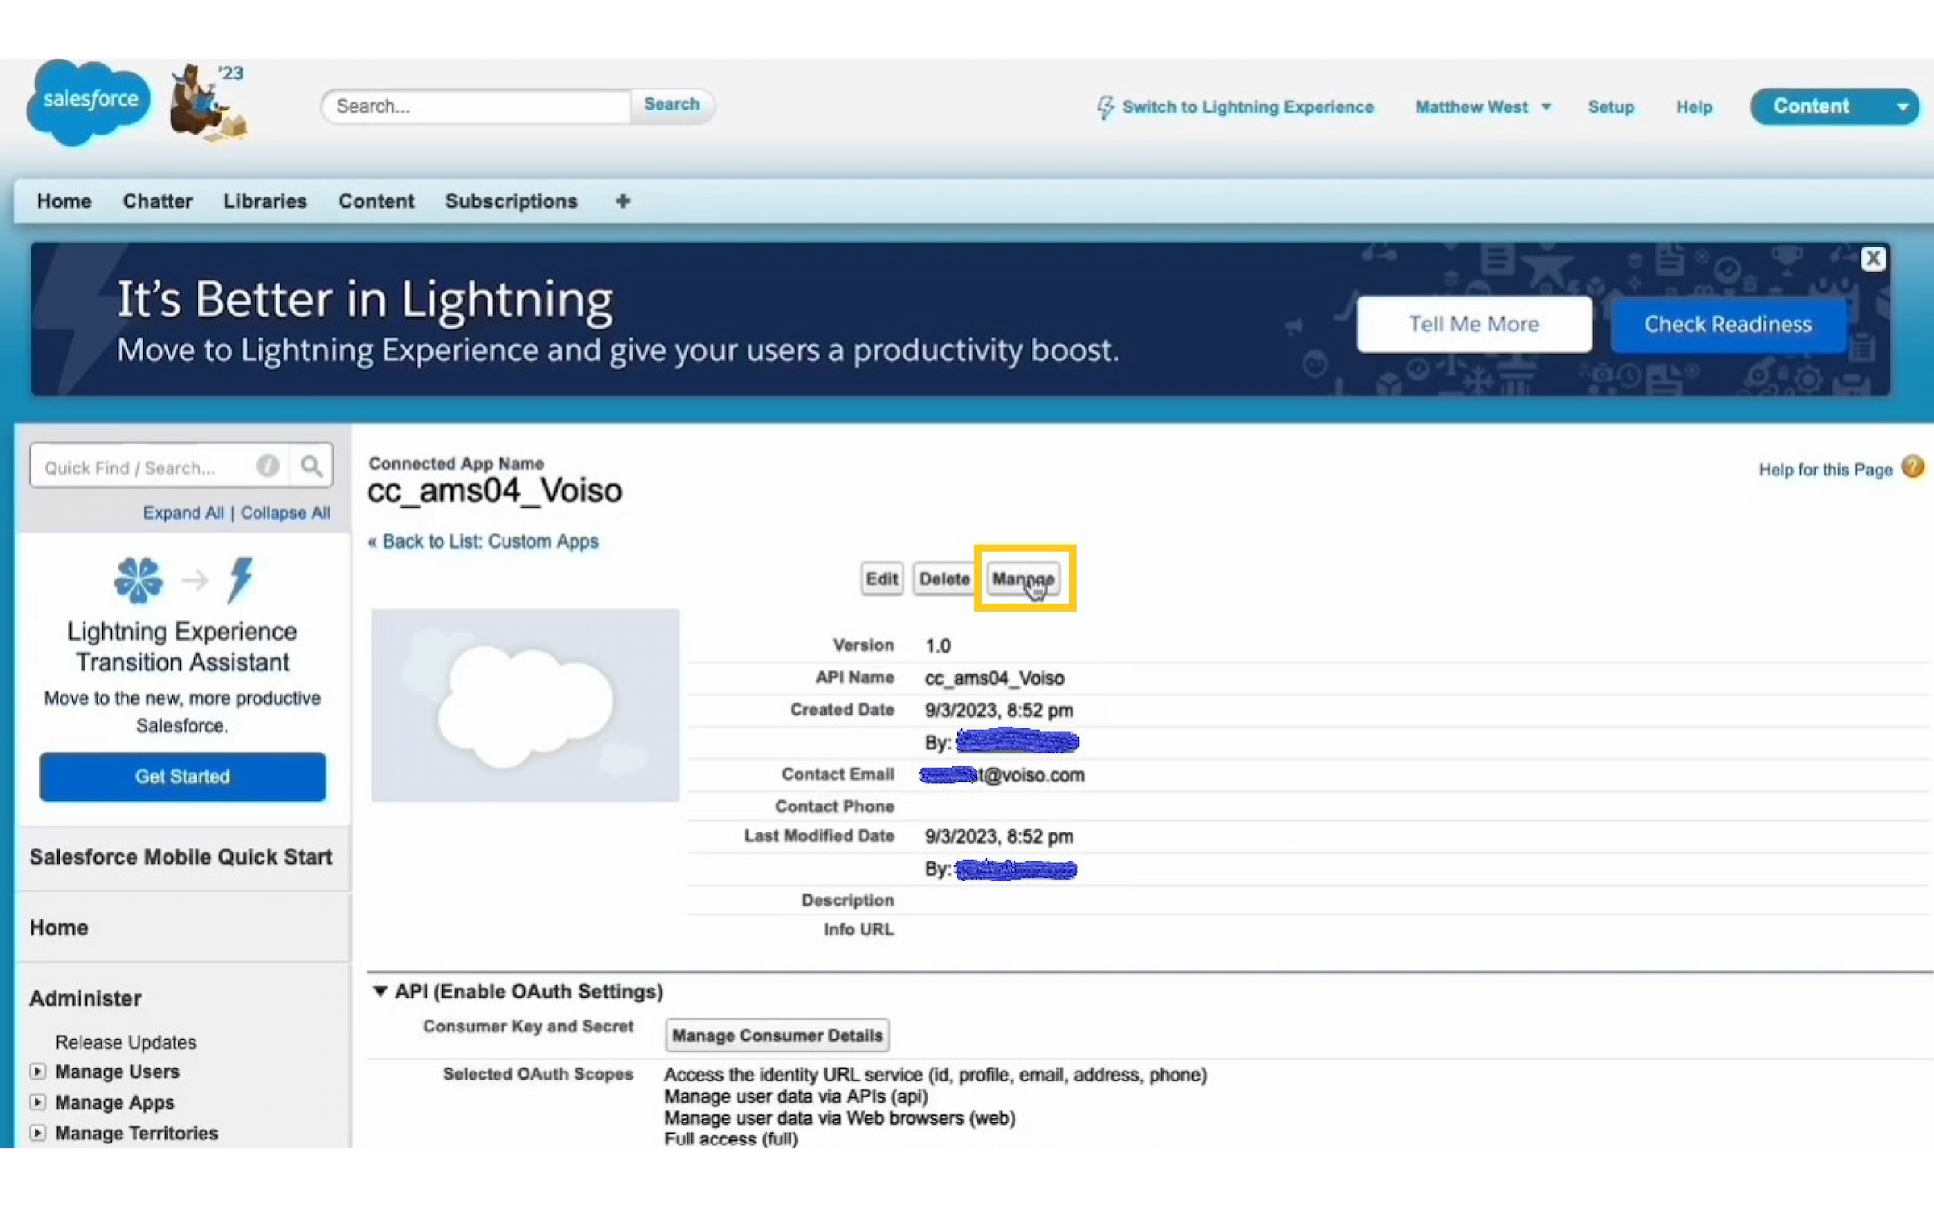Viewport: 1934px width, 1207px height.
Task: Expand the Manage Territories tree node
Action: point(37,1133)
